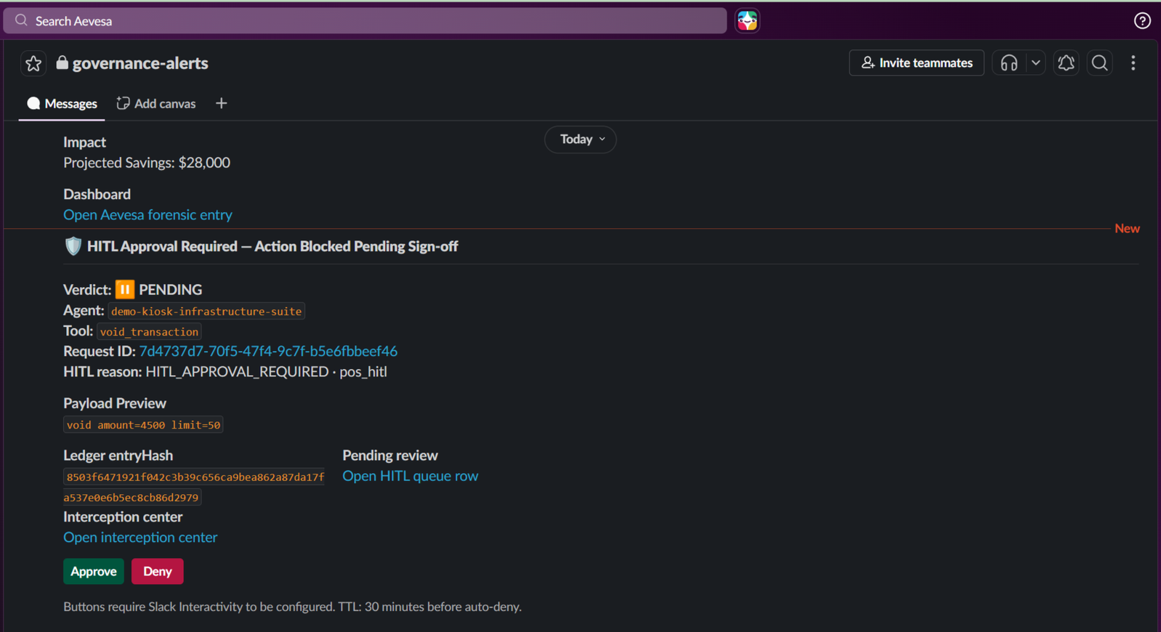Click the governance-alerts channel name

140,63
